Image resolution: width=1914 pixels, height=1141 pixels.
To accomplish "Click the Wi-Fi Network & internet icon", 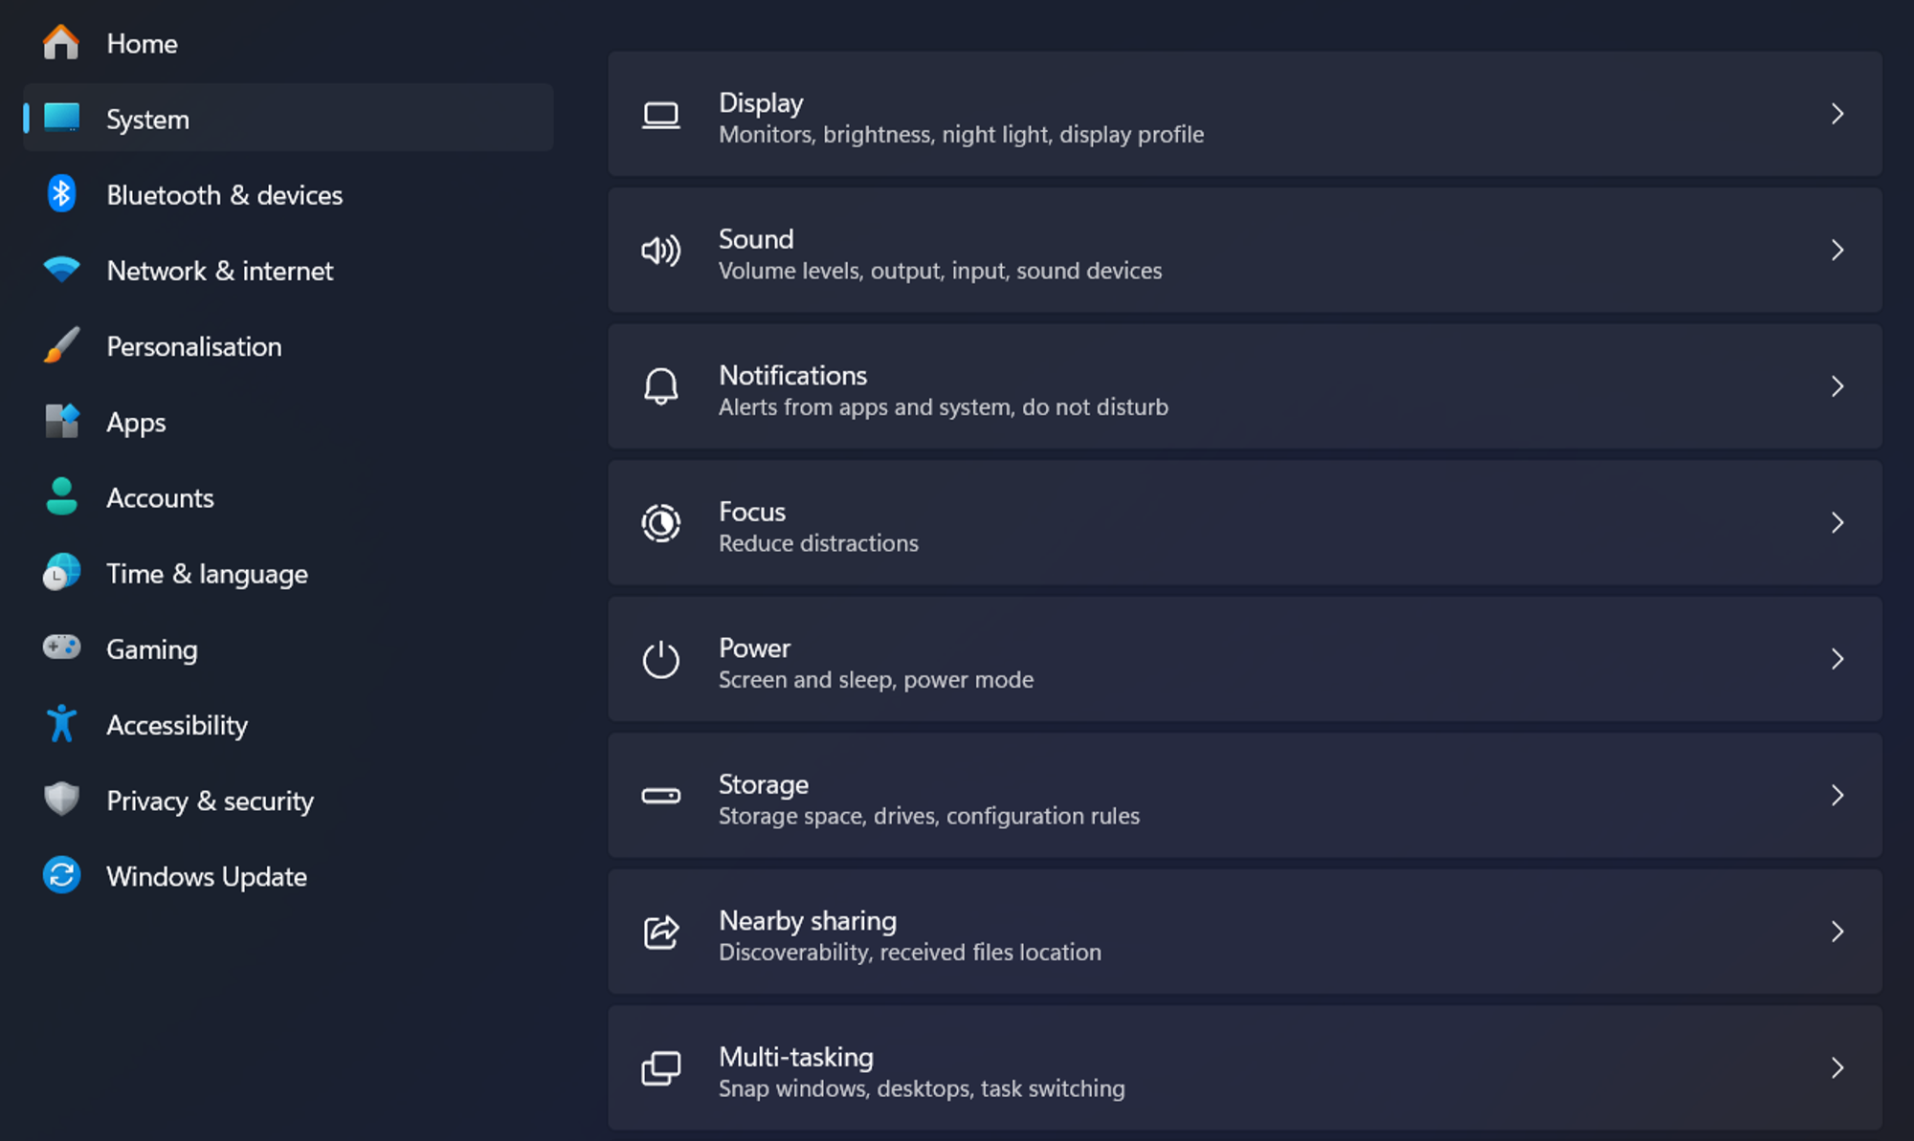I will click(x=61, y=270).
